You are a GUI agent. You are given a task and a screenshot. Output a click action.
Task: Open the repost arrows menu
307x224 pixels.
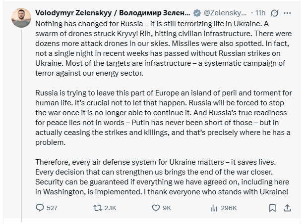pyautogui.click(x=97, y=208)
